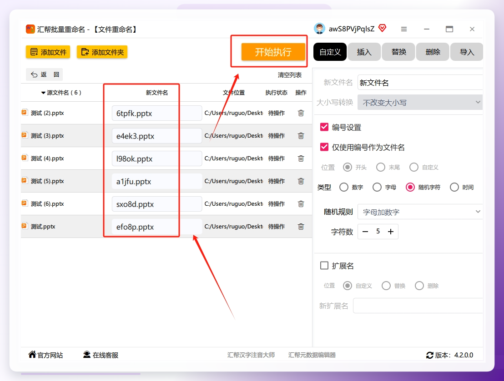Click the PPT file icon for 测试 (4).pptx
Image resolution: width=504 pixels, height=381 pixels.
click(x=25, y=158)
